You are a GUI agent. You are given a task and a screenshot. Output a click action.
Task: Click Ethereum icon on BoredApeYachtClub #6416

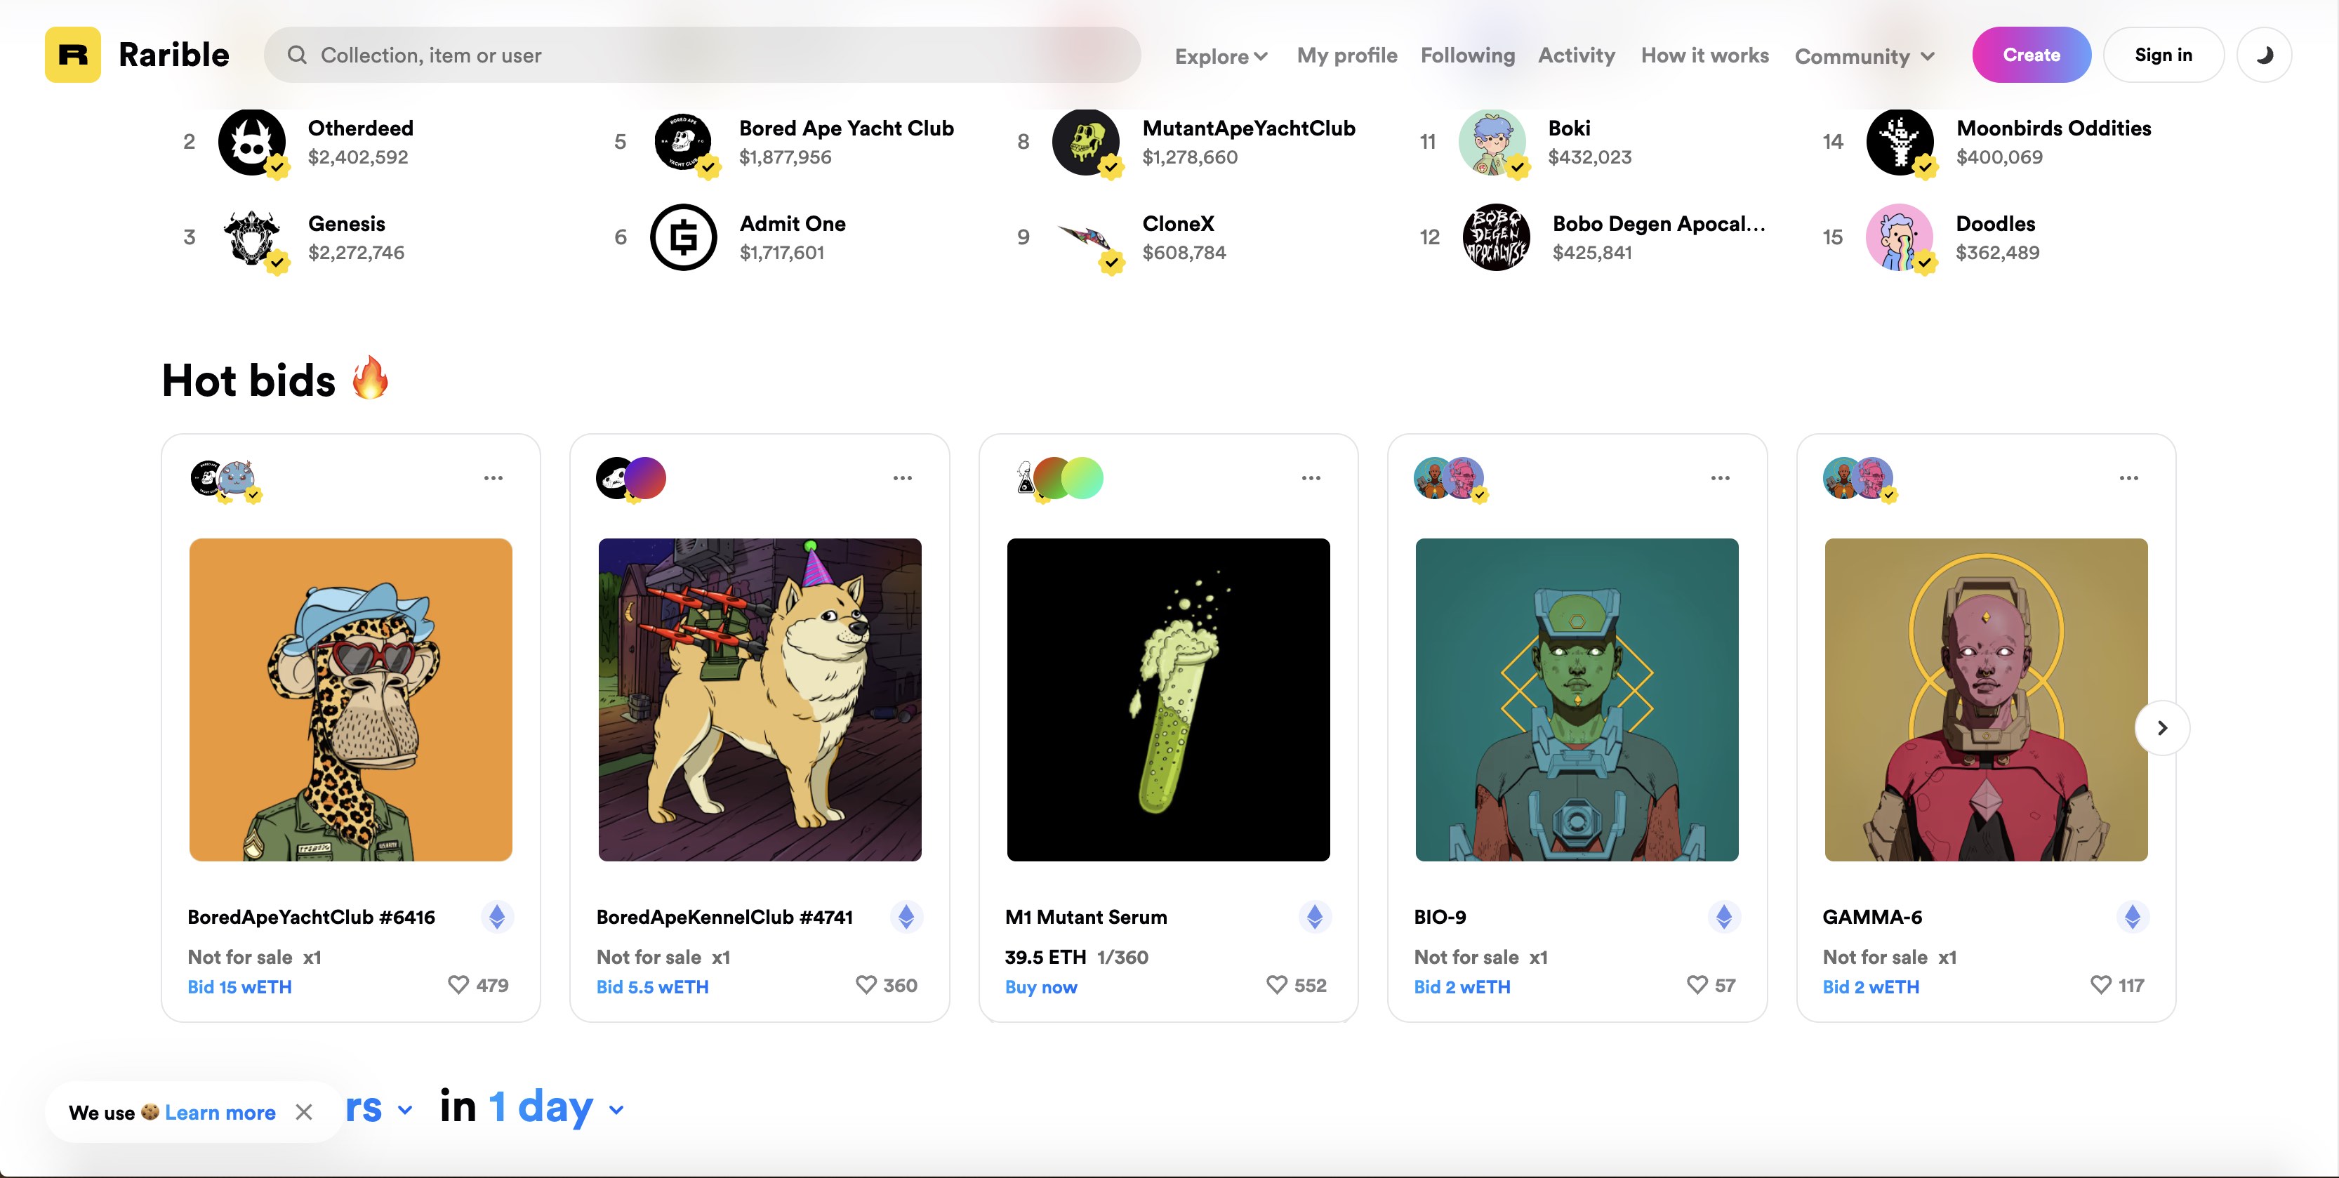pos(497,916)
